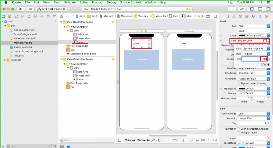Open the Autoshrink Fixed Font Size dropdown

pyautogui.click(x=254, y=79)
